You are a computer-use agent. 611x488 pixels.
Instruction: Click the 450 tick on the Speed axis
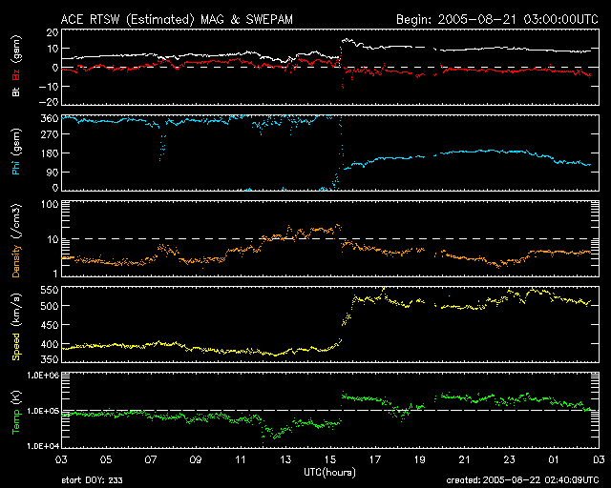[x=50, y=325]
